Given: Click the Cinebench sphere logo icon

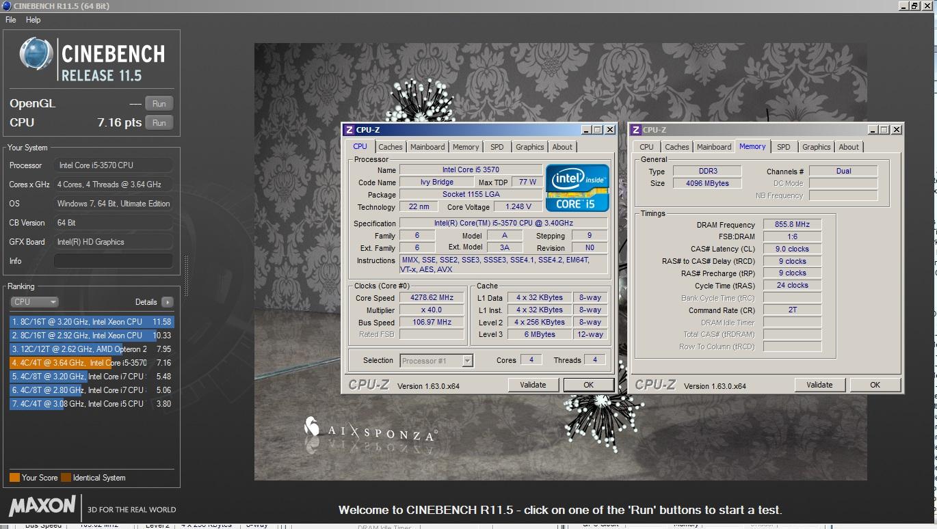Looking at the screenshot, I should (36, 54).
